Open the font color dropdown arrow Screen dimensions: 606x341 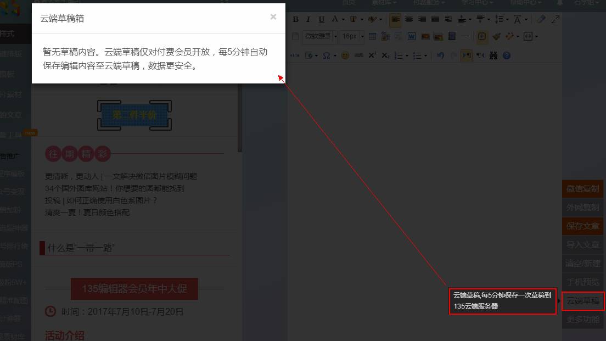(343, 19)
